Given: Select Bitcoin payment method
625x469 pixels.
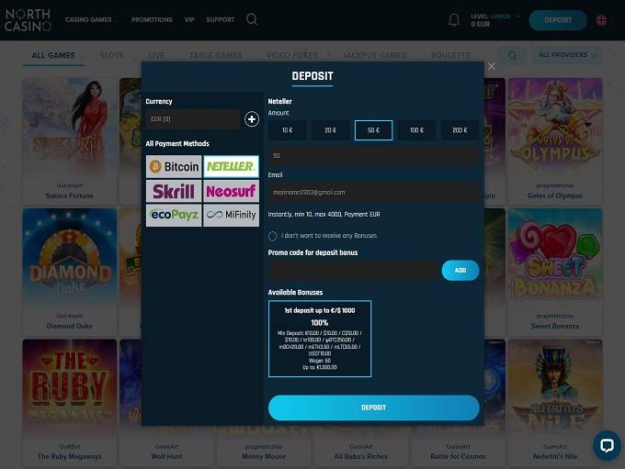Looking at the screenshot, I should [174, 166].
